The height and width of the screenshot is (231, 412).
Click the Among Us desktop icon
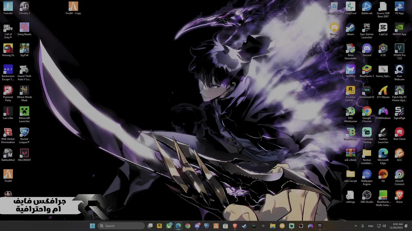(x=8, y=50)
